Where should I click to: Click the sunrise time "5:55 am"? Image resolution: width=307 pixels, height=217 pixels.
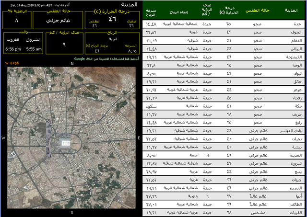34,49
